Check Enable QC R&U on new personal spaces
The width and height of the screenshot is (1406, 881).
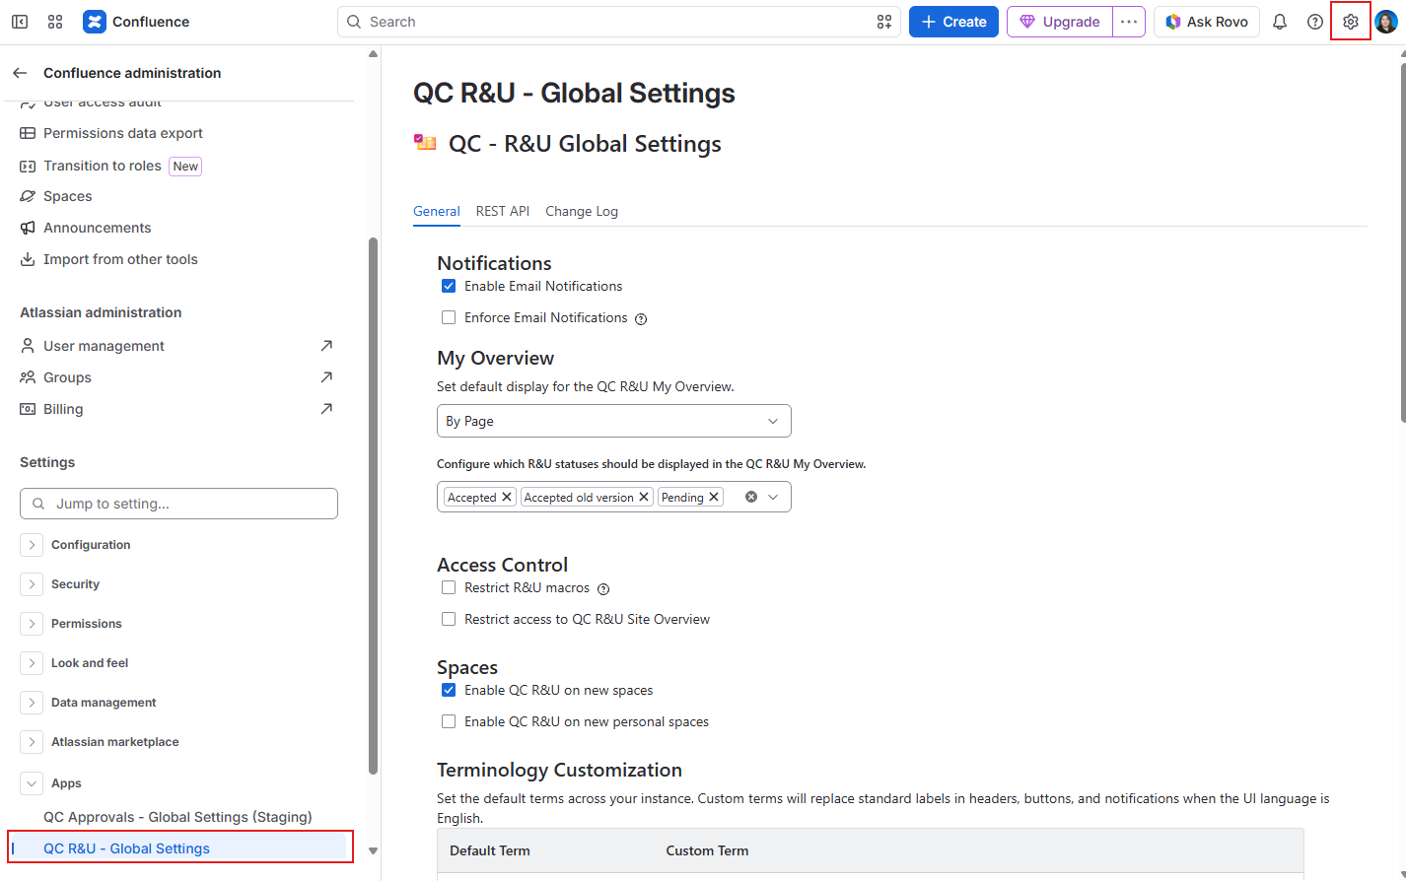(x=449, y=721)
